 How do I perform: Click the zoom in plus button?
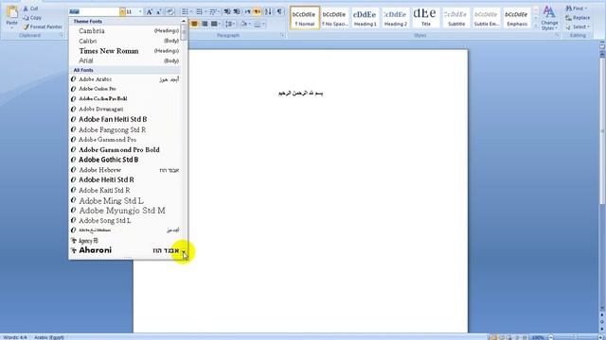(600, 337)
